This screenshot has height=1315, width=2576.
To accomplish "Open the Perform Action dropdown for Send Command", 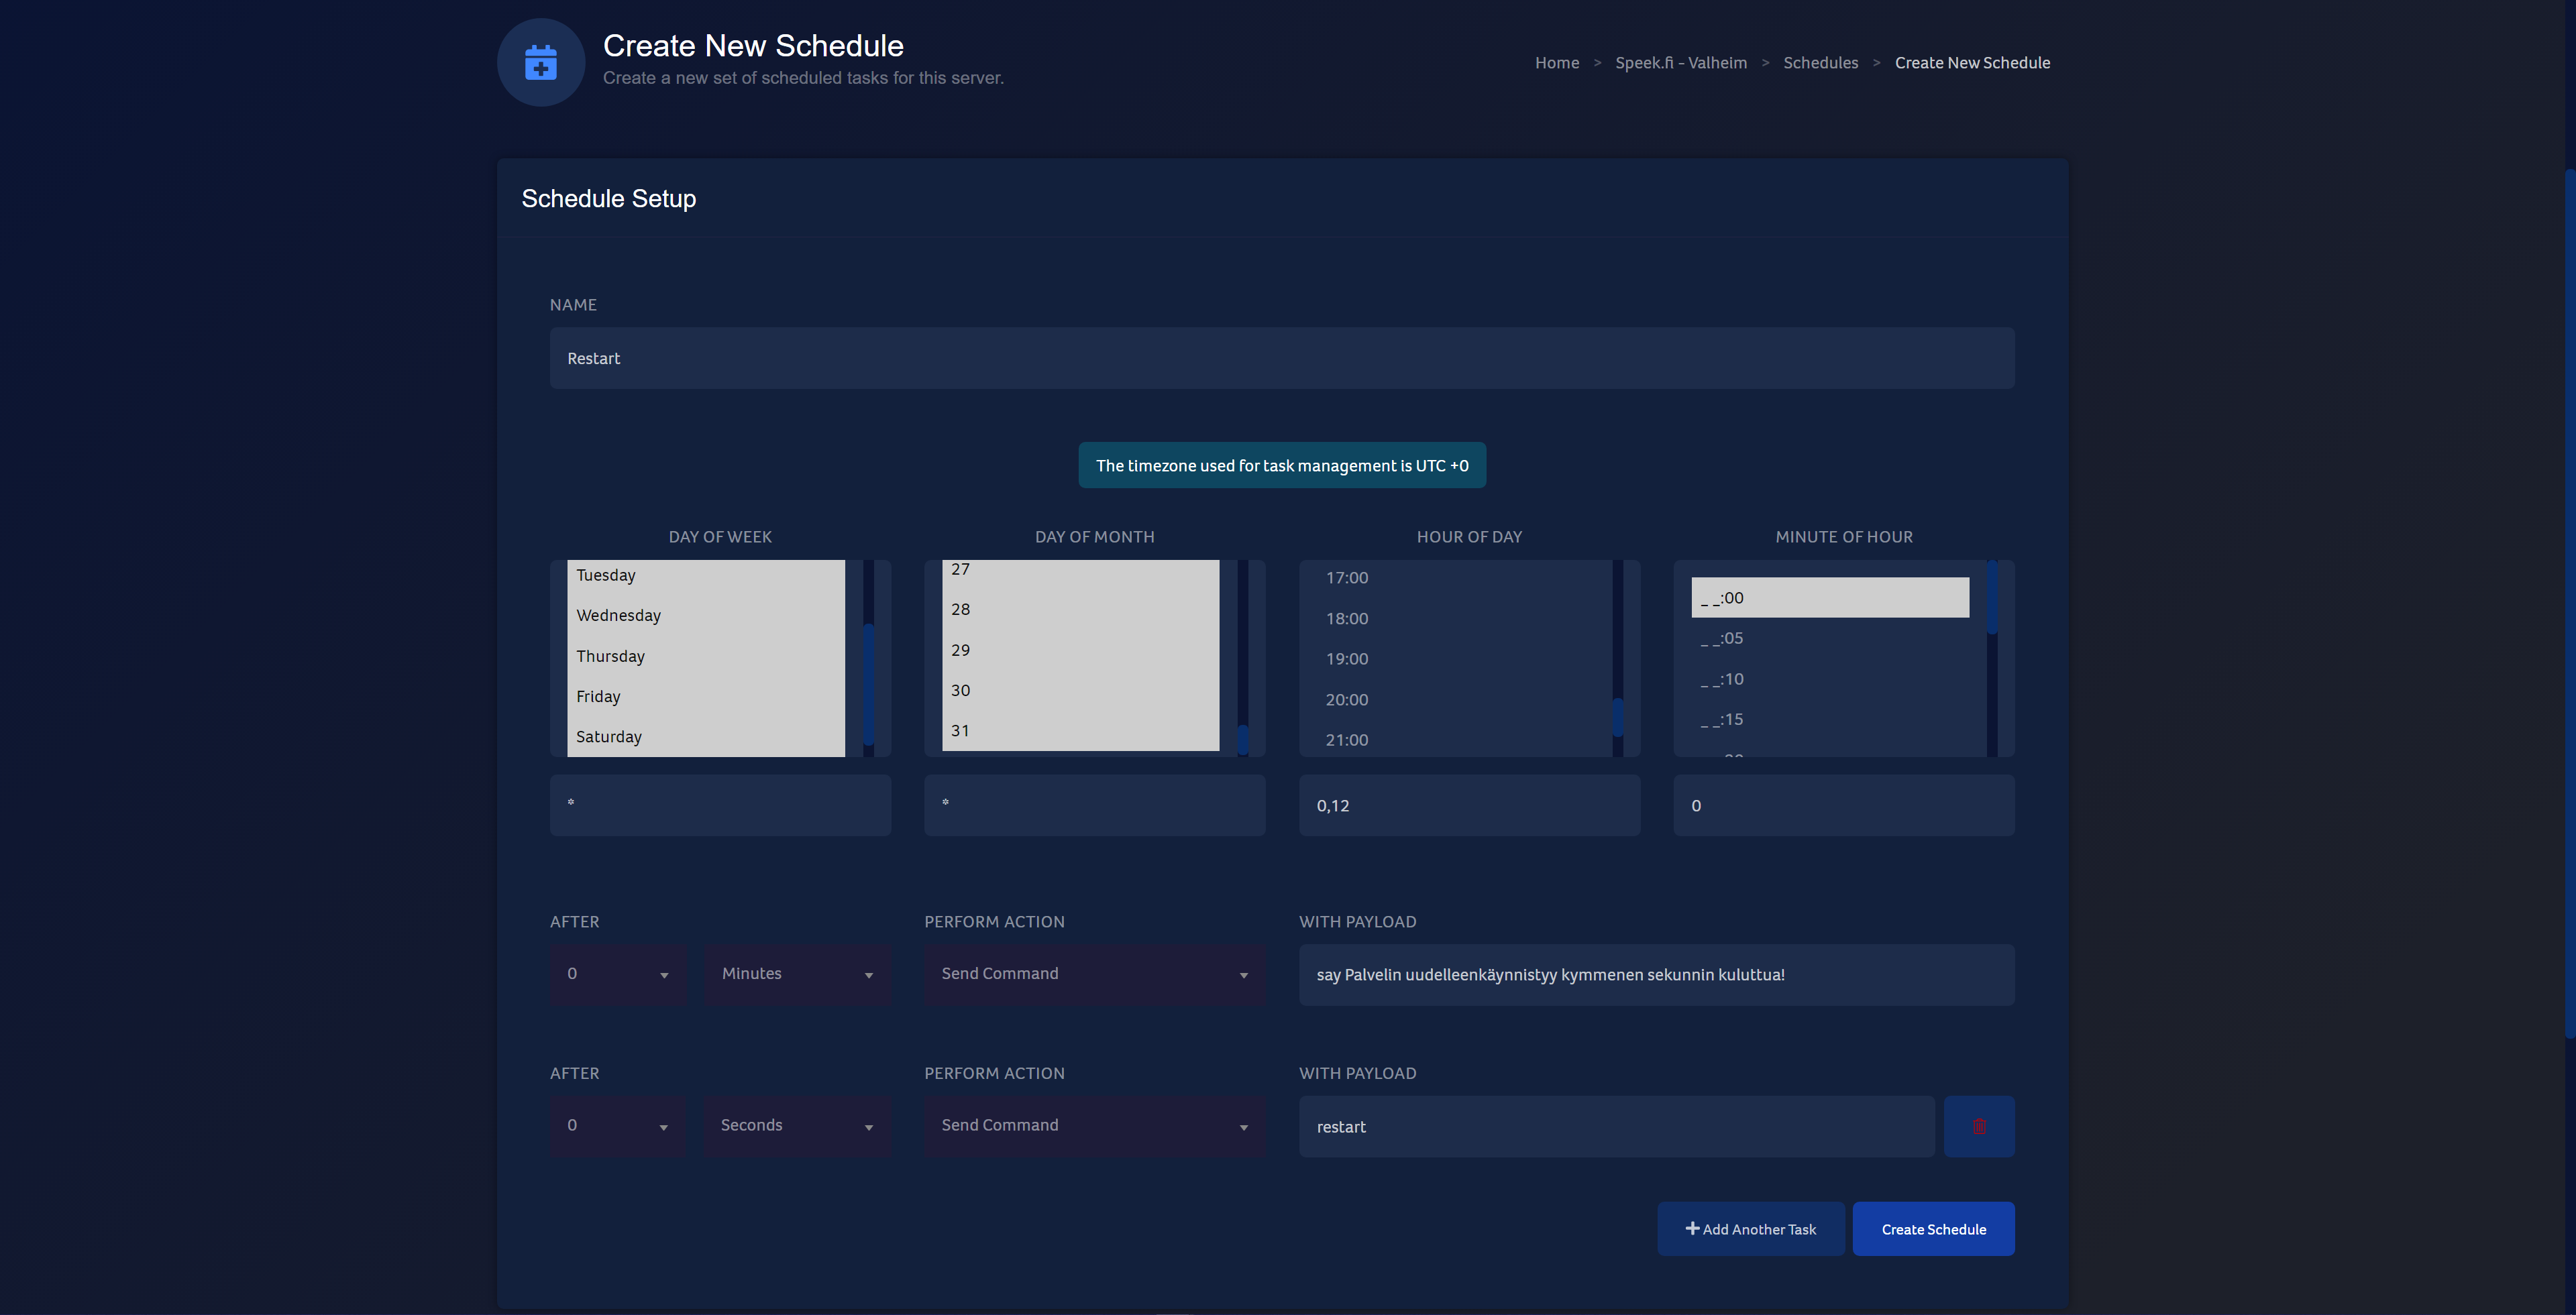I will 1092,974.
